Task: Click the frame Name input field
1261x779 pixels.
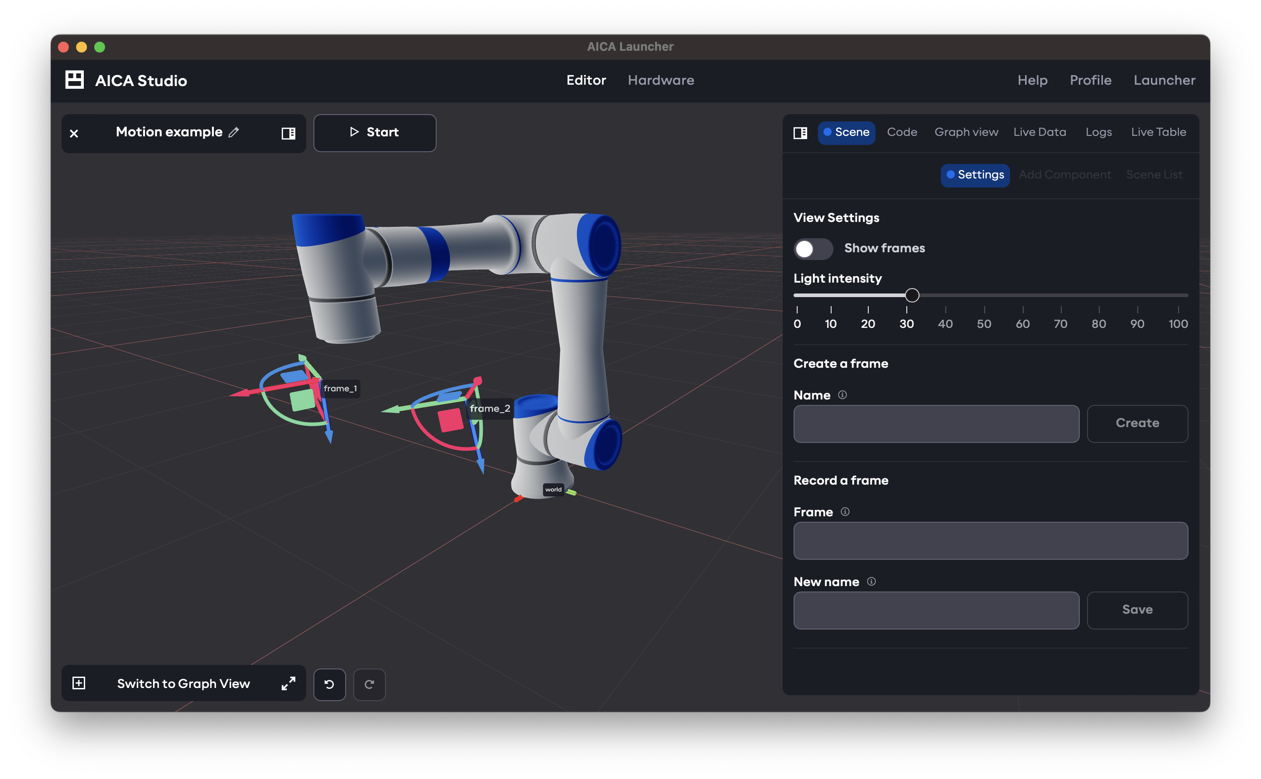Action: pyautogui.click(x=936, y=423)
